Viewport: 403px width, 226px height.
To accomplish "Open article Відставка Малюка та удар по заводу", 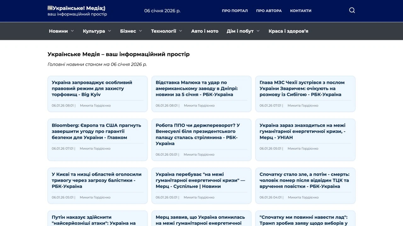I will click(197, 88).
